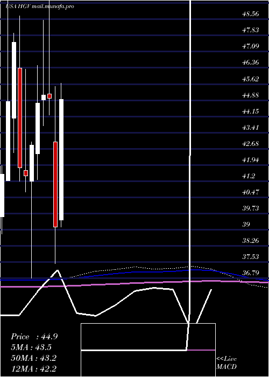The height and width of the screenshot is (377, 269).
Task: Select the 42.68 price axis label
Action: click(251, 144)
